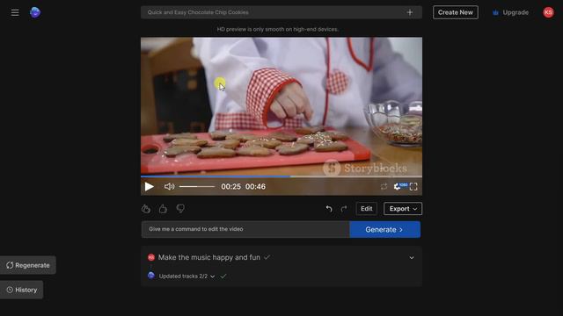Click the clapping hands reaction icon
The height and width of the screenshot is (316, 563).
point(146,209)
